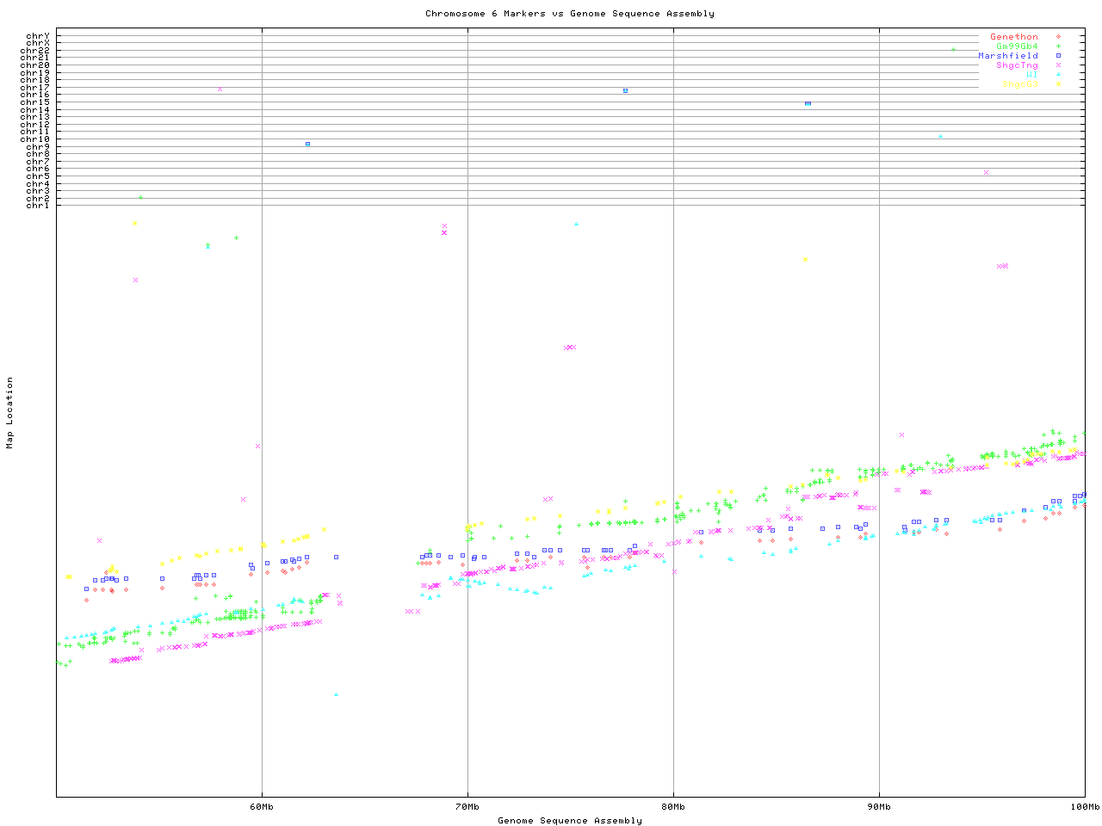
Task: Click the yellow ShgcG3 star legend marker
Action: [x=1058, y=84]
